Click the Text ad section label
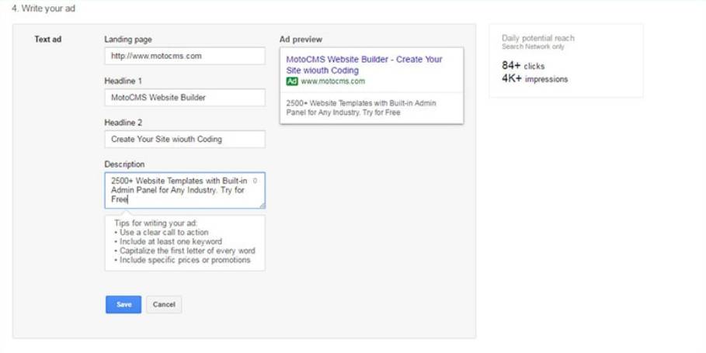The image size is (706, 353). tap(47, 40)
